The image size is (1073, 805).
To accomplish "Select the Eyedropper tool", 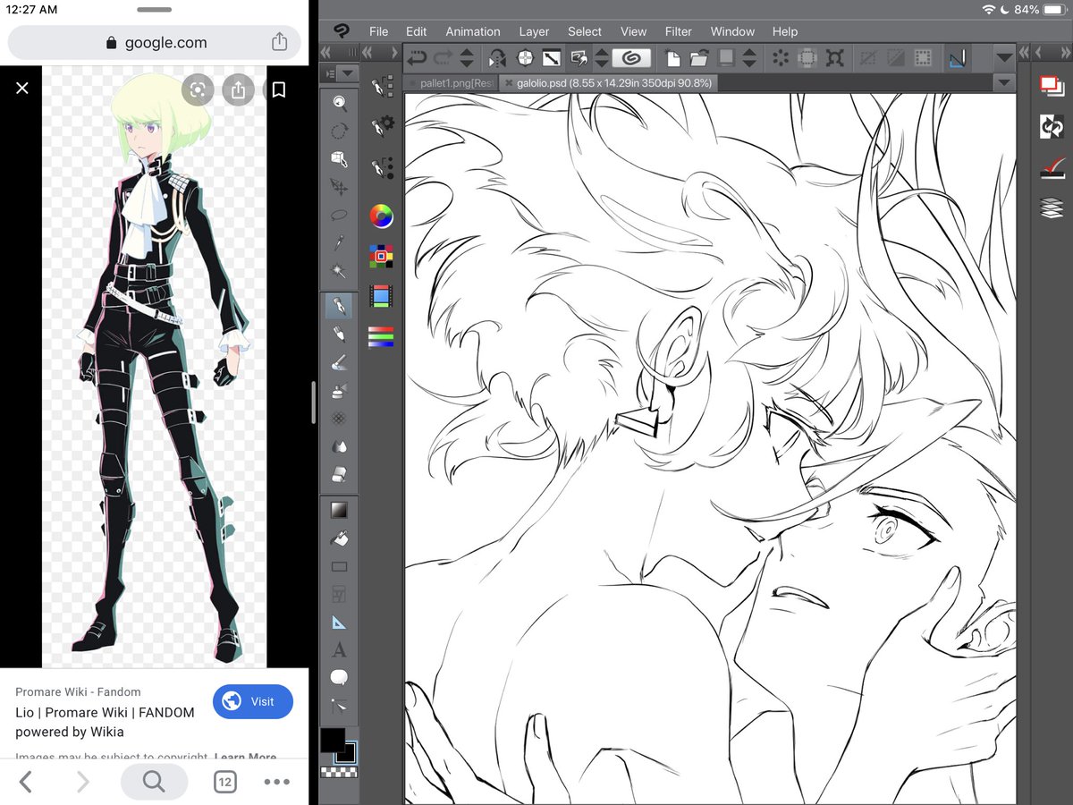I will click(x=339, y=242).
